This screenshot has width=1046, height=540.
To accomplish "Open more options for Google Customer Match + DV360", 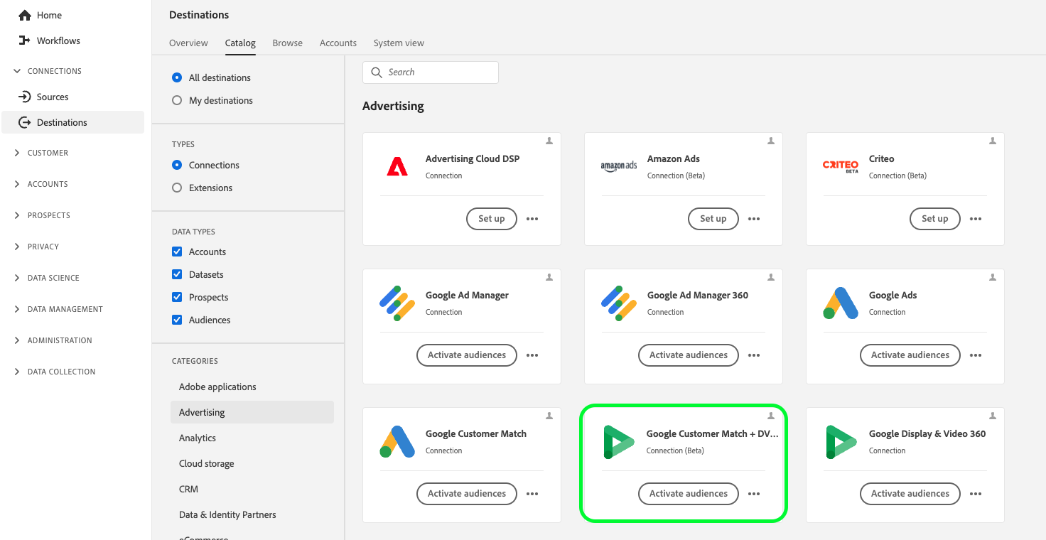I will [754, 494].
